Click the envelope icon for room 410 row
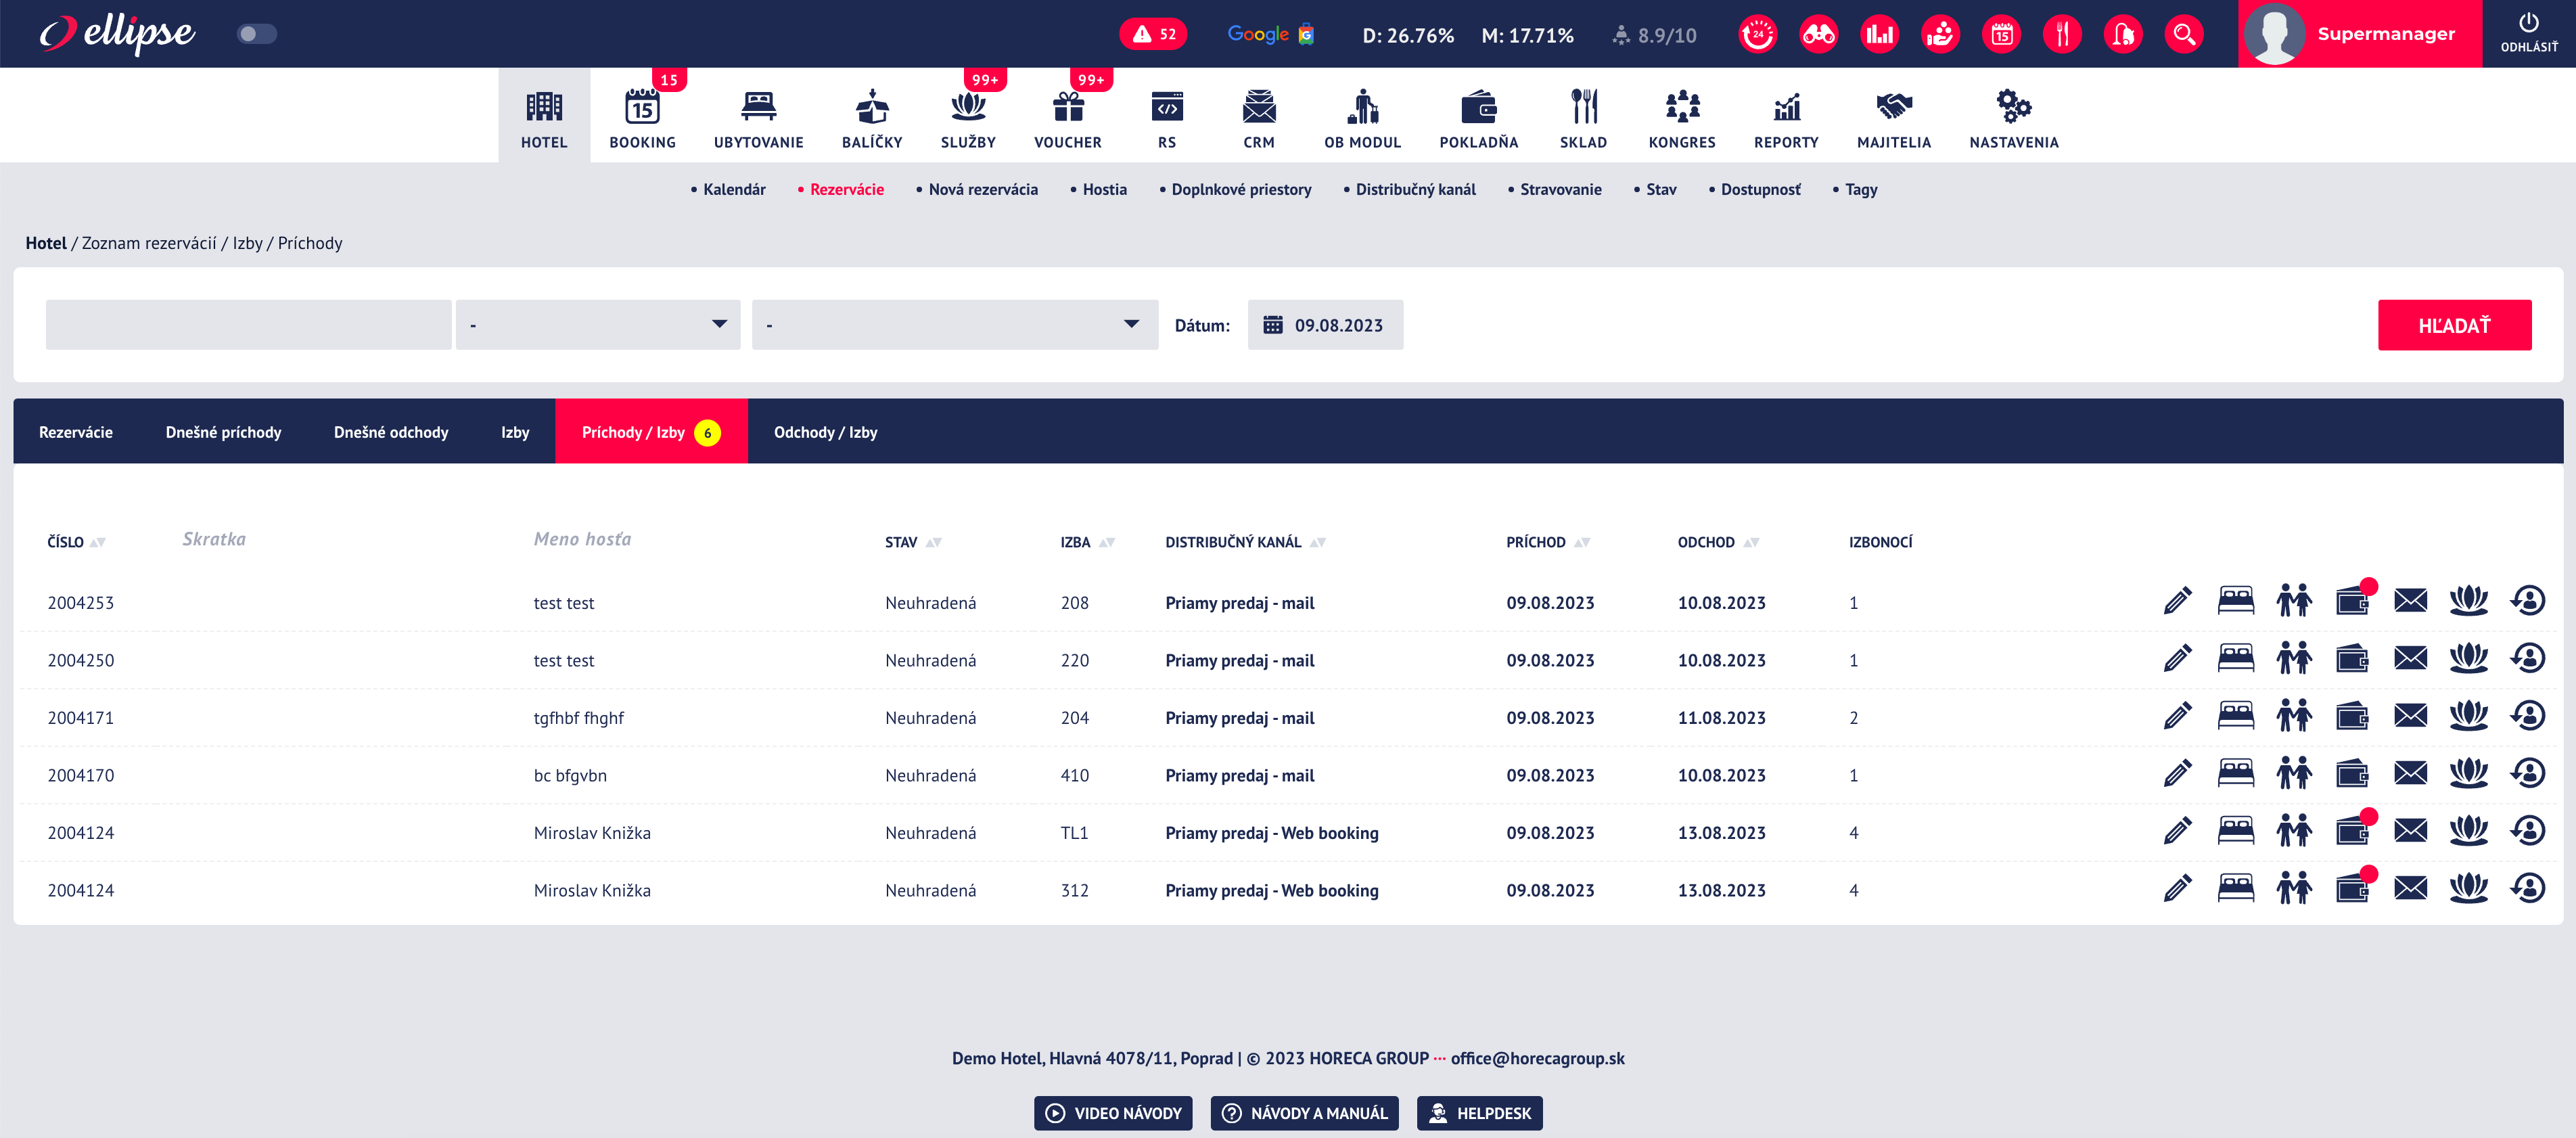Image resolution: width=2576 pixels, height=1138 pixels. pyautogui.click(x=2410, y=774)
